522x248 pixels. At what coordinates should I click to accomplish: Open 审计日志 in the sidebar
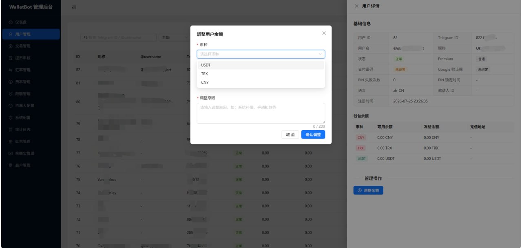31,129
